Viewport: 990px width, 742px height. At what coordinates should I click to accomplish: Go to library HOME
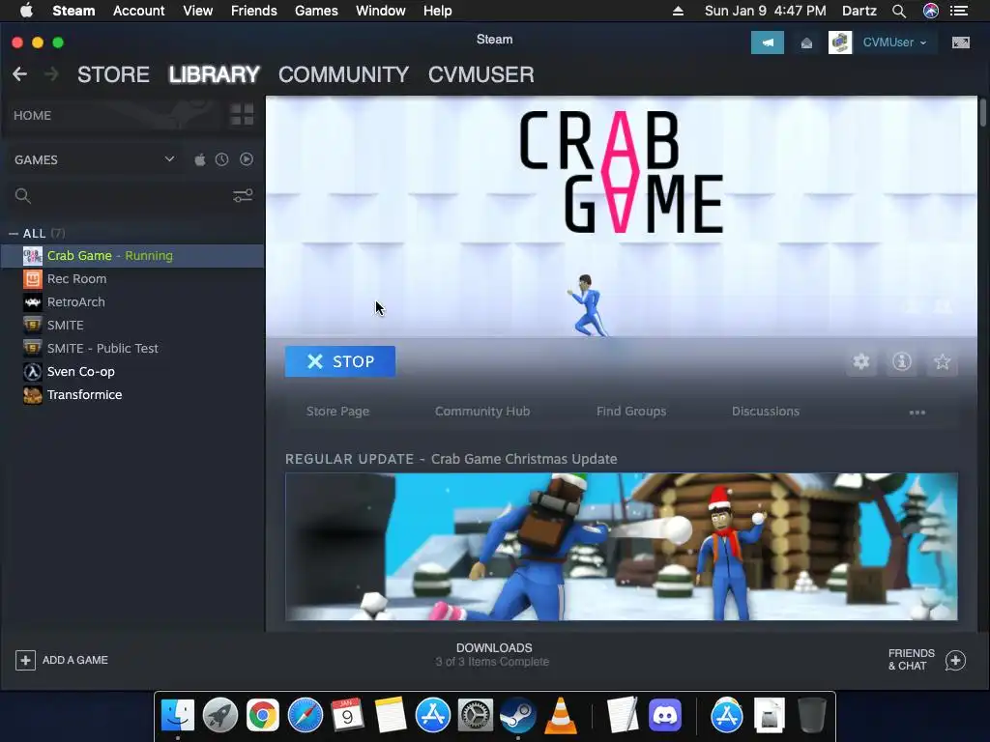[x=32, y=116]
